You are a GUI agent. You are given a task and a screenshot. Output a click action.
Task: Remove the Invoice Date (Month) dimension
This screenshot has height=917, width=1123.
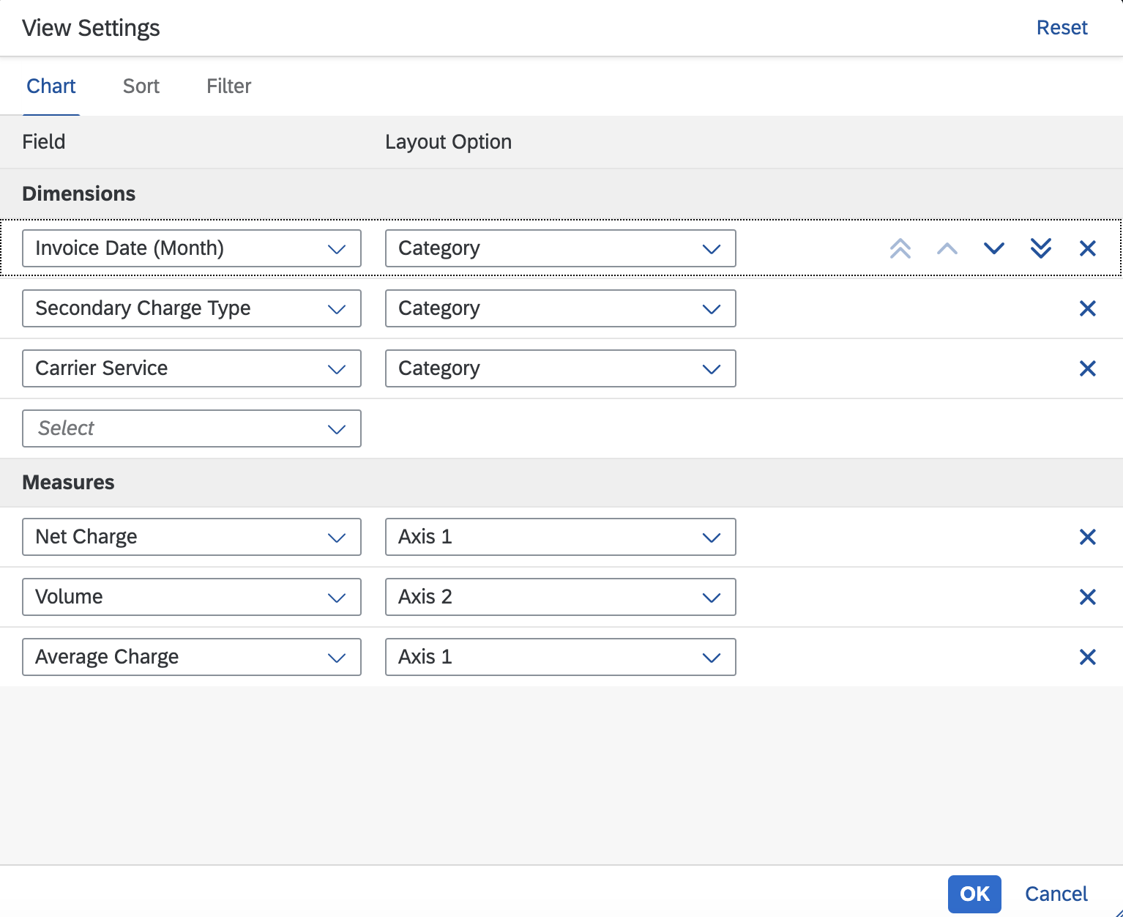tap(1087, 248)
